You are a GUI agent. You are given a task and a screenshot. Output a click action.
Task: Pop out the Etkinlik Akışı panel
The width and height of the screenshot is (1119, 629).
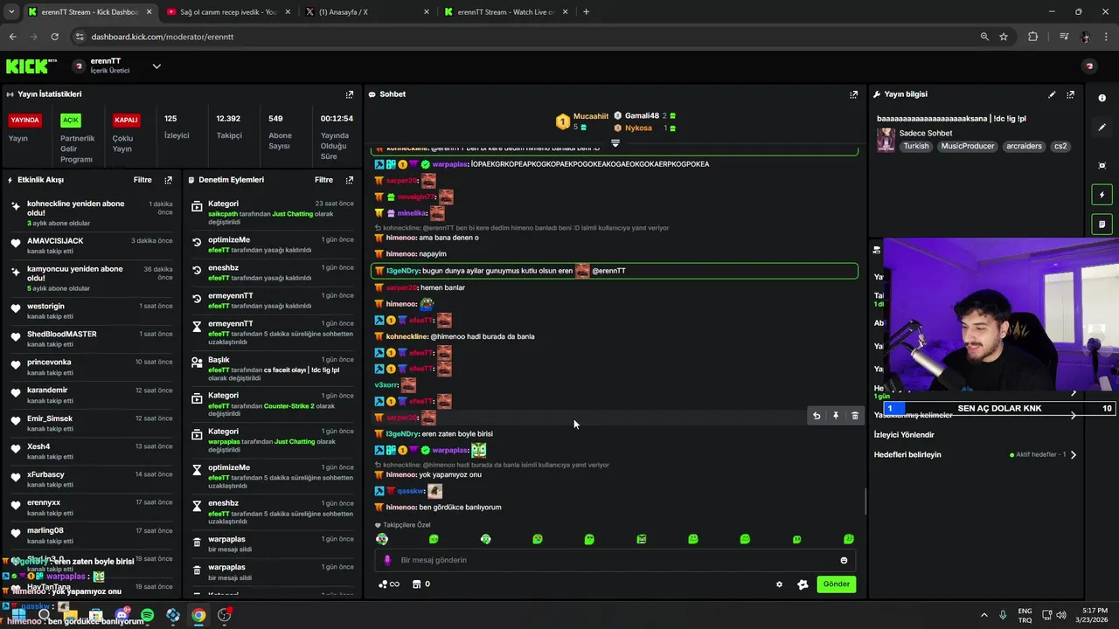coord(169,180)
